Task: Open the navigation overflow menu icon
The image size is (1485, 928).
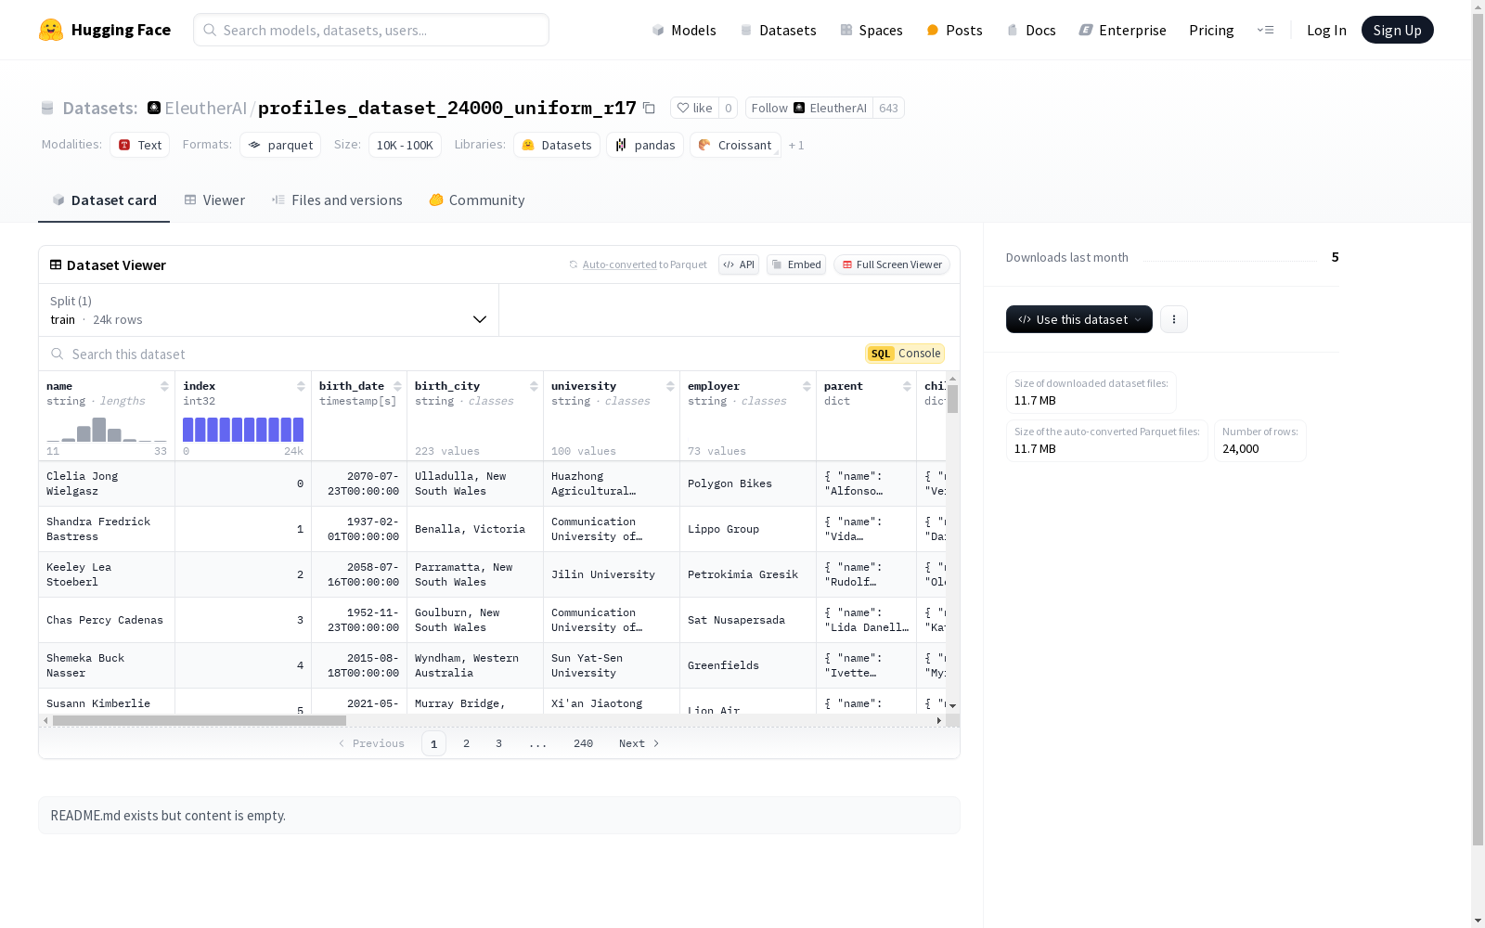Action: 1266,30
